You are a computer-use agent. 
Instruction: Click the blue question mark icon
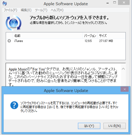pos(14,105)
